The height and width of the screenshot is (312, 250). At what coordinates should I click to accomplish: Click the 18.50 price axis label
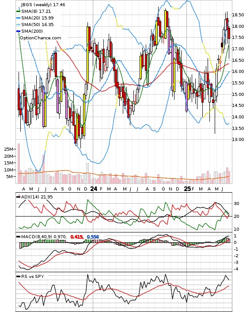coord(238,15)
